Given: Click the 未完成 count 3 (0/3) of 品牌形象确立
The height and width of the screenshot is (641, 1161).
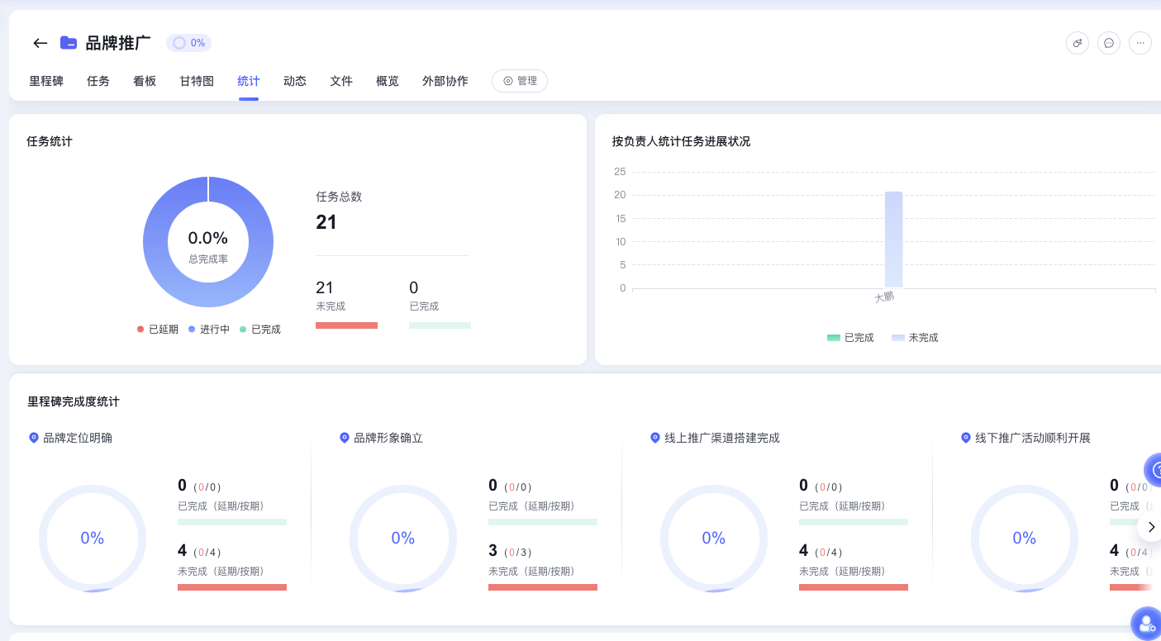Looking at the screenshot, I should pyautogui.click(x=511, y=551).
